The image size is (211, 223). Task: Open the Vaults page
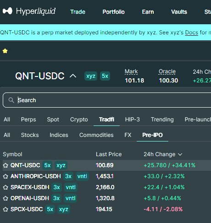click(179, 12)
